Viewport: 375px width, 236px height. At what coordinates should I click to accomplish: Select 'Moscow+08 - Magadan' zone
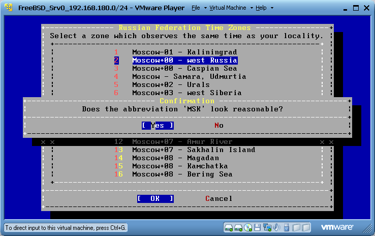point(175,158)
